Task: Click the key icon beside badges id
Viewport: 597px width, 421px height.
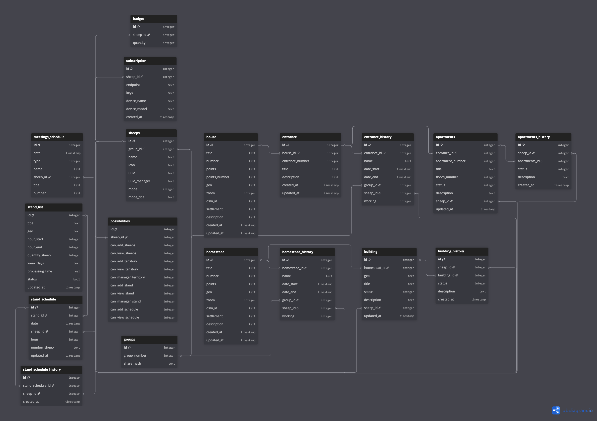Action: click(x=138, y=27)
